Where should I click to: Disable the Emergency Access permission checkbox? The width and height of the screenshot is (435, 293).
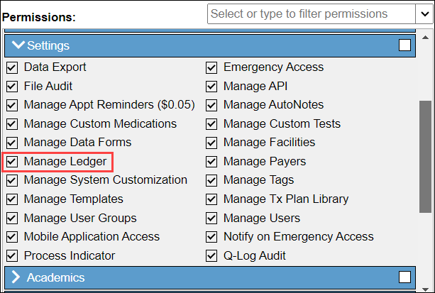(211, 67)
